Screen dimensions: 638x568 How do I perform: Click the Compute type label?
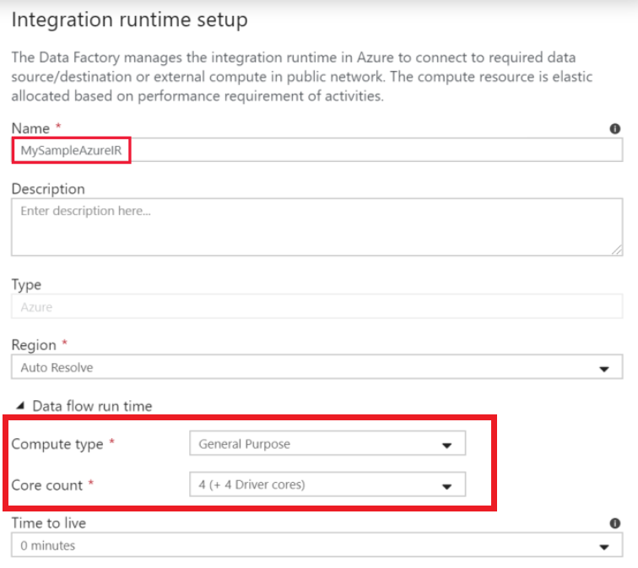57,444
